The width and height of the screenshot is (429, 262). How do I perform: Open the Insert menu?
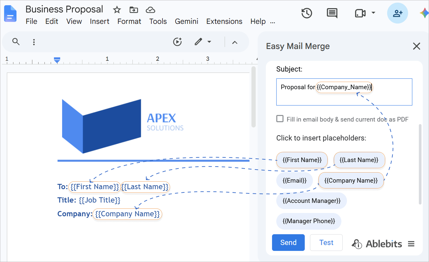coord(100,22)
